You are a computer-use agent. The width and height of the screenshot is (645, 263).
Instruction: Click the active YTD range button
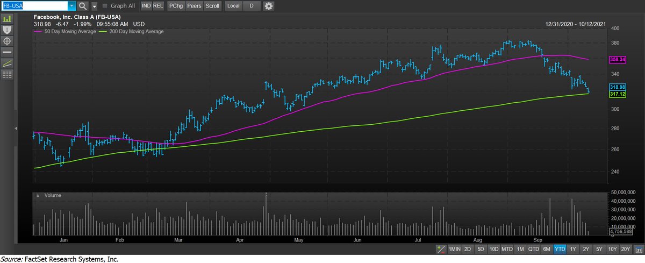coord(560,250)
